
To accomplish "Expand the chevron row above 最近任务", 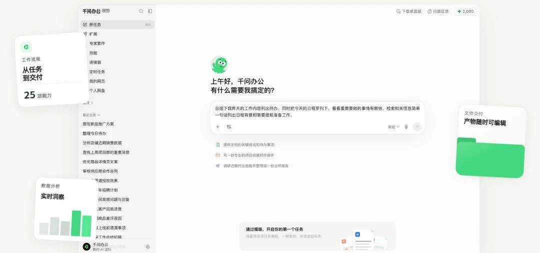I will [88, 103].
